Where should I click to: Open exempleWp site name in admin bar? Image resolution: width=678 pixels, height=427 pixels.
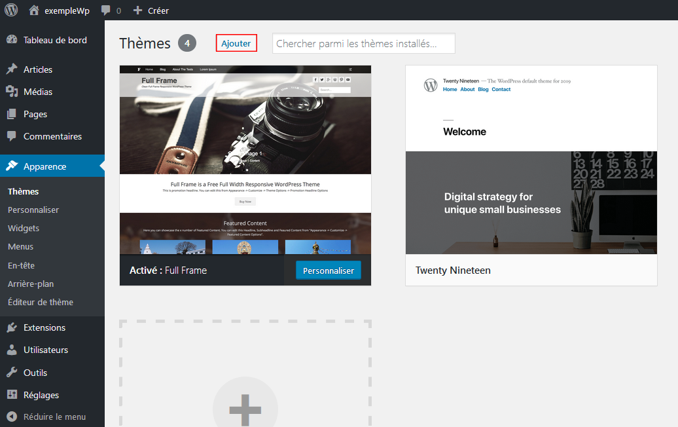click(x=67, y=11)
